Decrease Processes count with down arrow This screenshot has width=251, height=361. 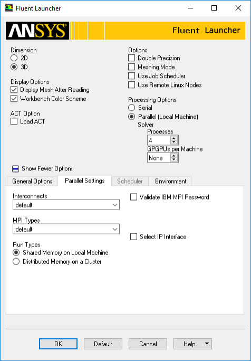click(174, 142)
